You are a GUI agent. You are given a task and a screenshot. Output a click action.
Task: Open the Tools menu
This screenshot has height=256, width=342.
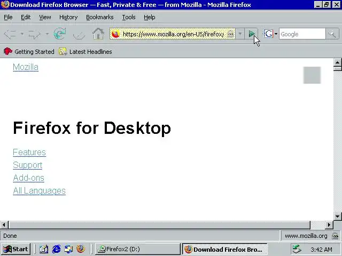coord(128,17)
